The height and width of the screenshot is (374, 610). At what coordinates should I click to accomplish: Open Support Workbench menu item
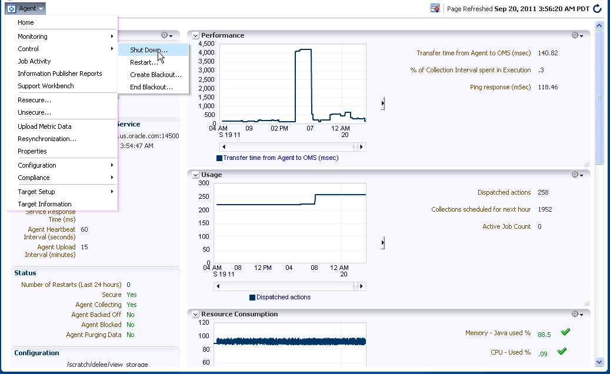tap(61, 86)
